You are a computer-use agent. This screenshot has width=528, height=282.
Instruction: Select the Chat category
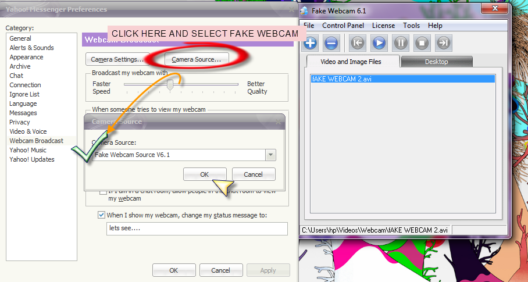click(16, 76)
